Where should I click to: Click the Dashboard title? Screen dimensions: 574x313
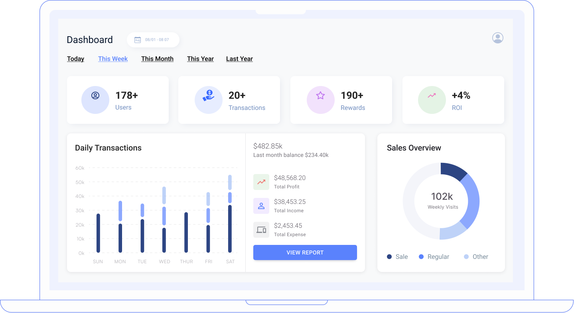pos(90,40)
